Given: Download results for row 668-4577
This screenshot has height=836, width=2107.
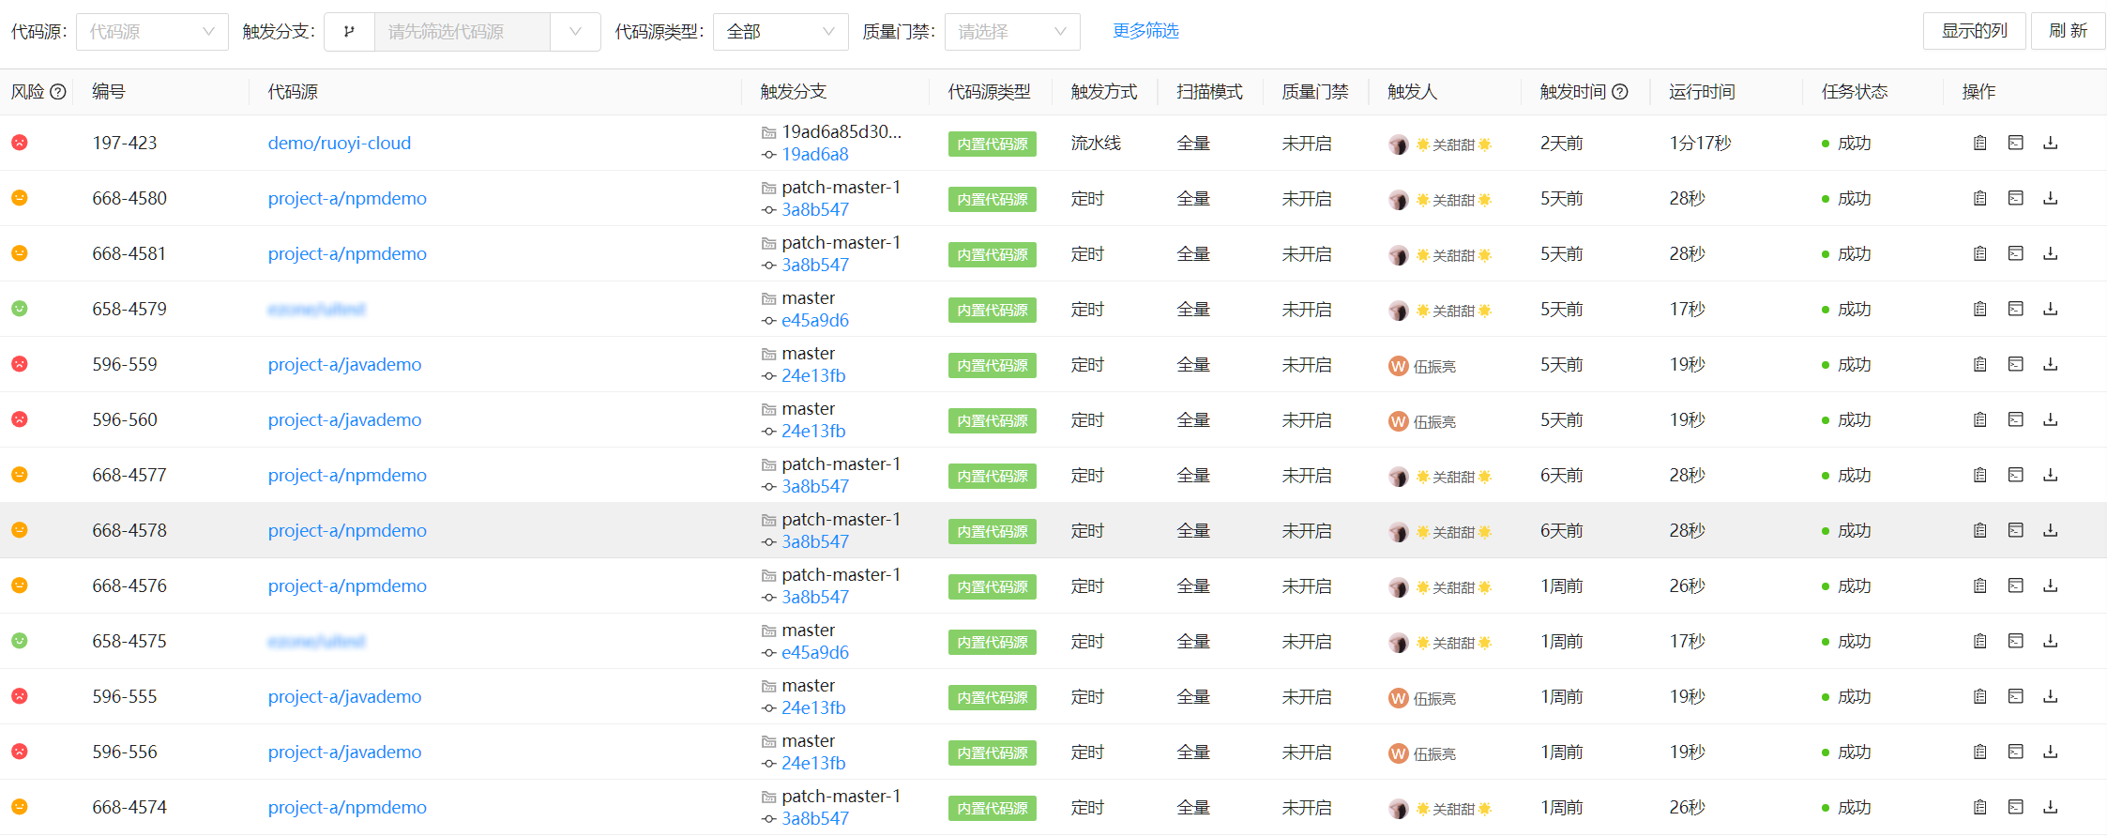Looking at the screenshot, I should click(x=2051, y=475).
